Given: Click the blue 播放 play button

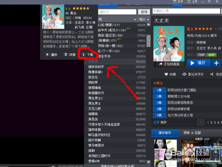Looking at the screenshot, I should 199,63.
